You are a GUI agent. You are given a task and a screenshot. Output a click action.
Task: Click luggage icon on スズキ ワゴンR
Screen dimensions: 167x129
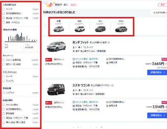[x=79, y=90]
